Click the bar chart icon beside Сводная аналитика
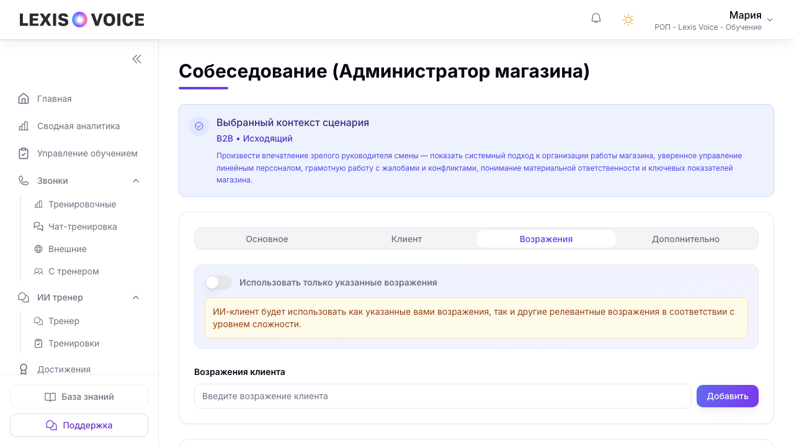Image resolution: width=794 pixels, height=447 pixels. pos(24,126)
